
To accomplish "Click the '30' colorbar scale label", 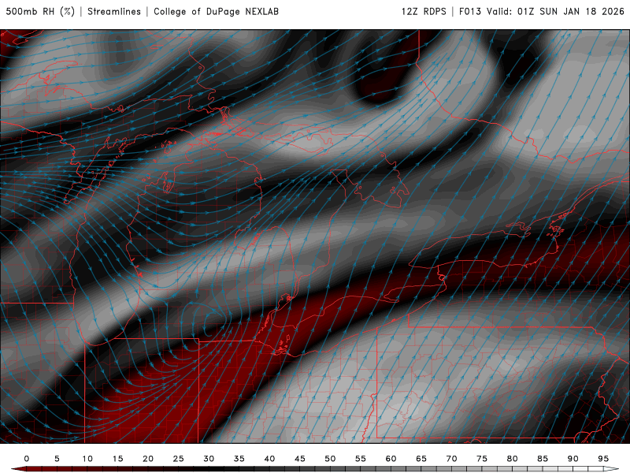I will click(x=209, y=459).
